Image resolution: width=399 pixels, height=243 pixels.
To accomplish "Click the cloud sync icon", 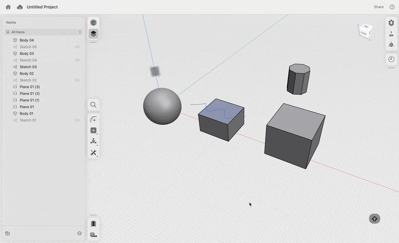I will 20,7.
